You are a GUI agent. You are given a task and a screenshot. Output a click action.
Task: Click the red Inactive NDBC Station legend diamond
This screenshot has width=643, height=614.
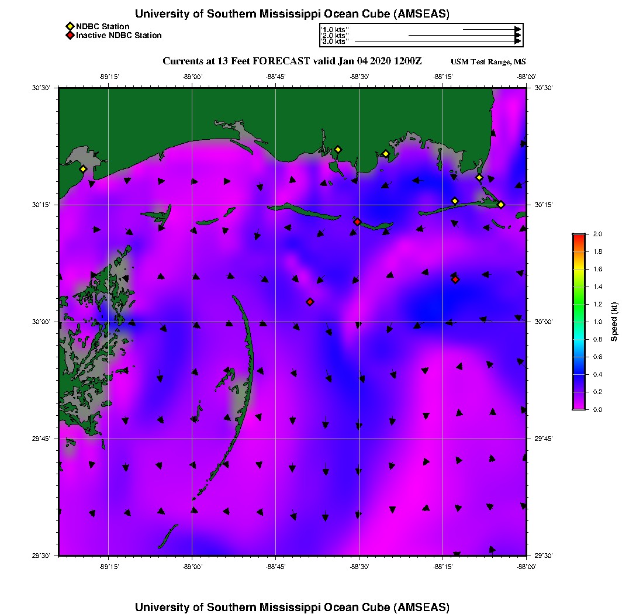point(70,35)
